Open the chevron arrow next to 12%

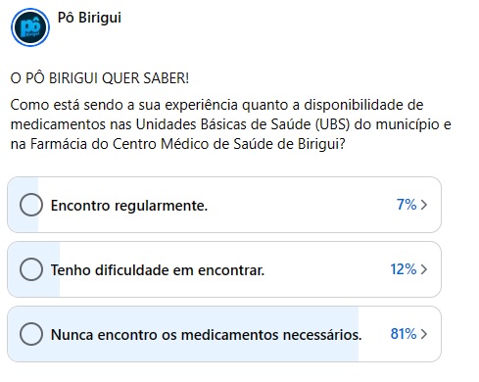[424, 269]
